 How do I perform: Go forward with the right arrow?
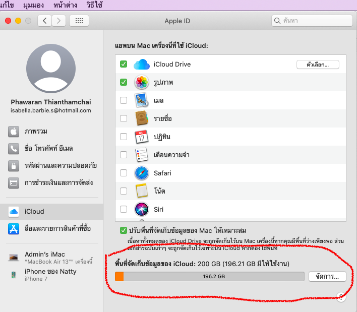coord(58,21)
